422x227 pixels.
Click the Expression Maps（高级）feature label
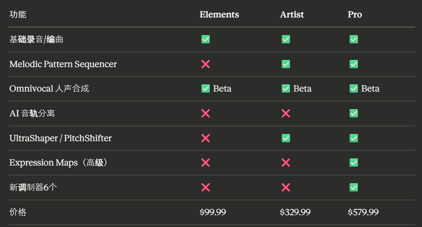click(59, 163)
